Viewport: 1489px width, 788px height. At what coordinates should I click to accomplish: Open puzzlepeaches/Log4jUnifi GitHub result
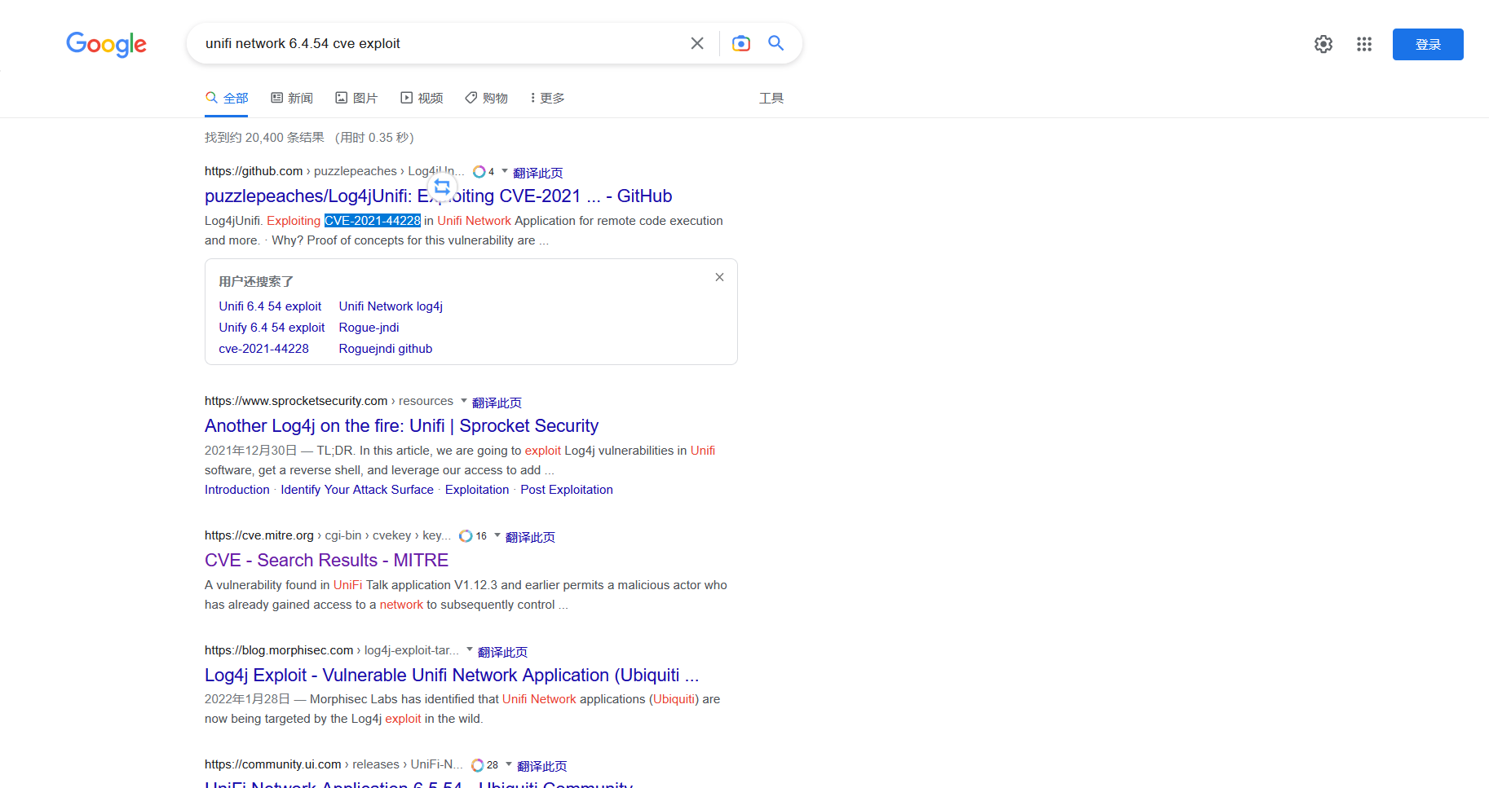pos(438,196)
